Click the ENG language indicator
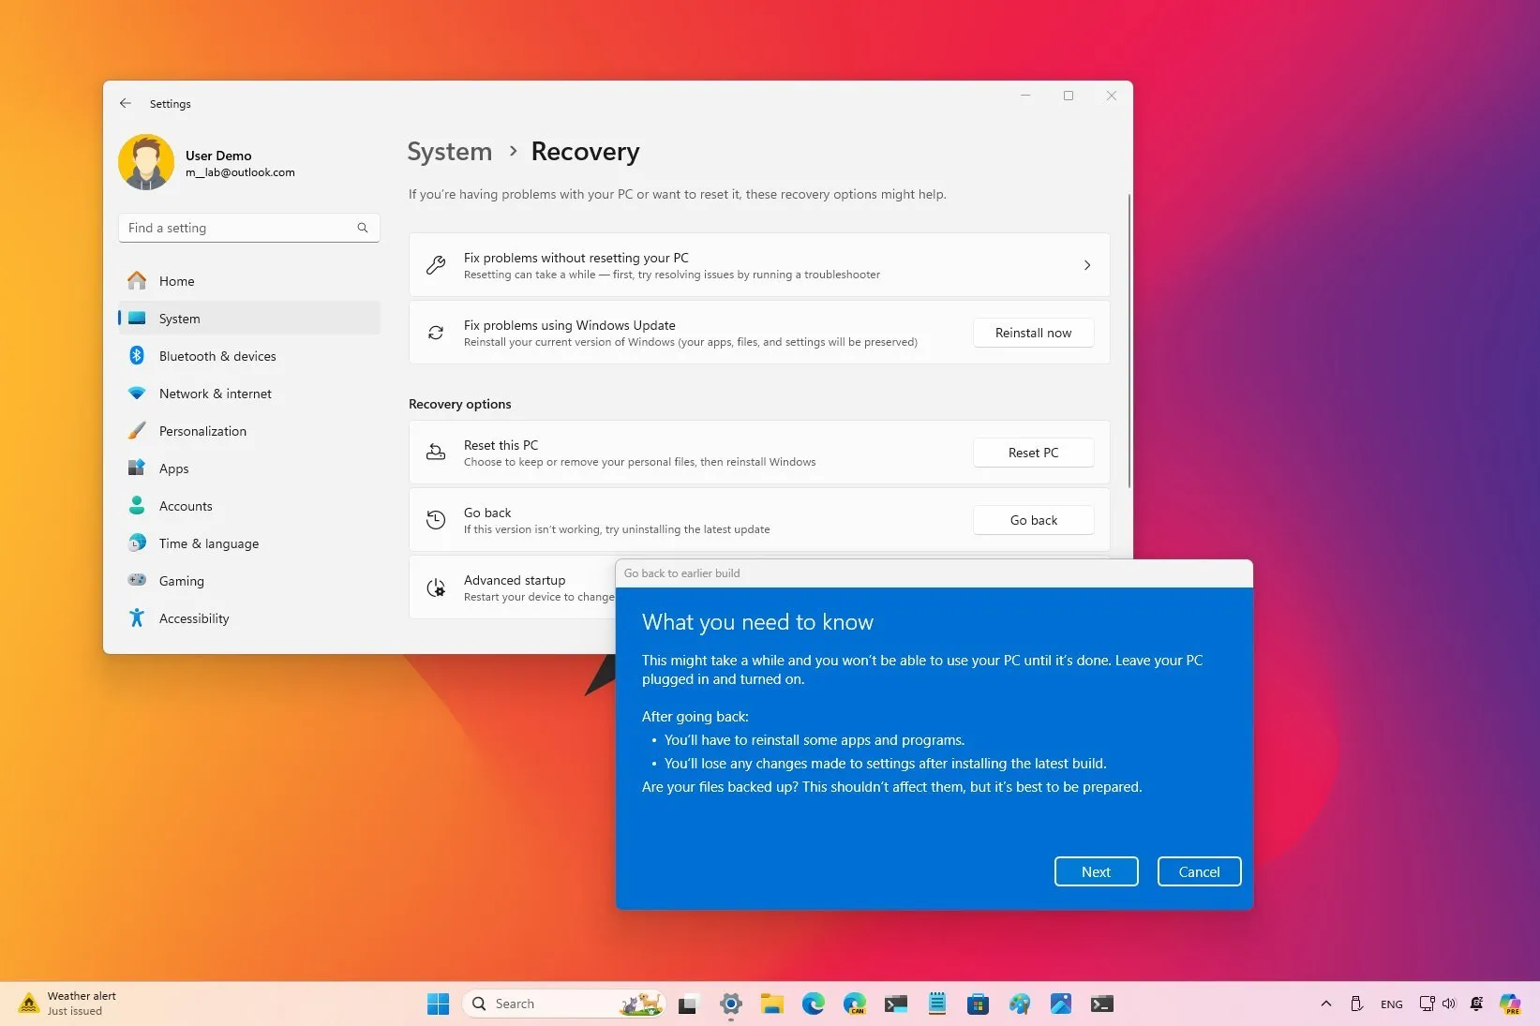Image resolution: width=1540 pixels, height=1026 pixels. coord(1391,1004)
